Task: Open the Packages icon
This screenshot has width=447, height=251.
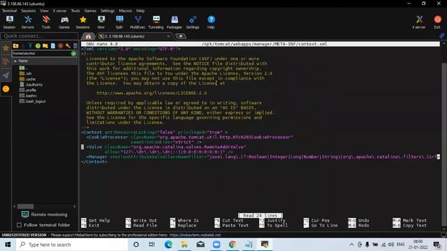Action: point(174,22)
